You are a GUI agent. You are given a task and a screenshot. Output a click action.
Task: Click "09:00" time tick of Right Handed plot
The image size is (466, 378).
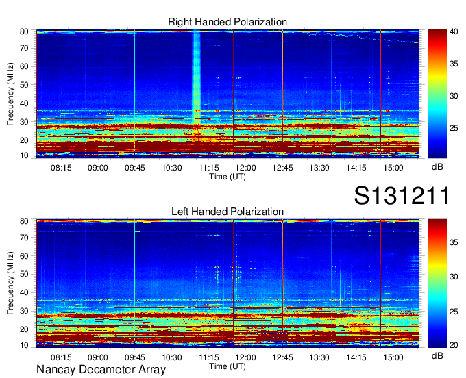[98, 168]
